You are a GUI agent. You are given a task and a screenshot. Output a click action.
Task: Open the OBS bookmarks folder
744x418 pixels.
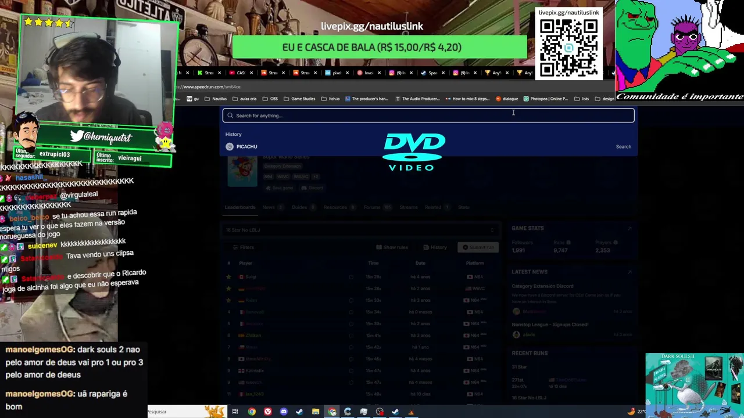(270, 99)
